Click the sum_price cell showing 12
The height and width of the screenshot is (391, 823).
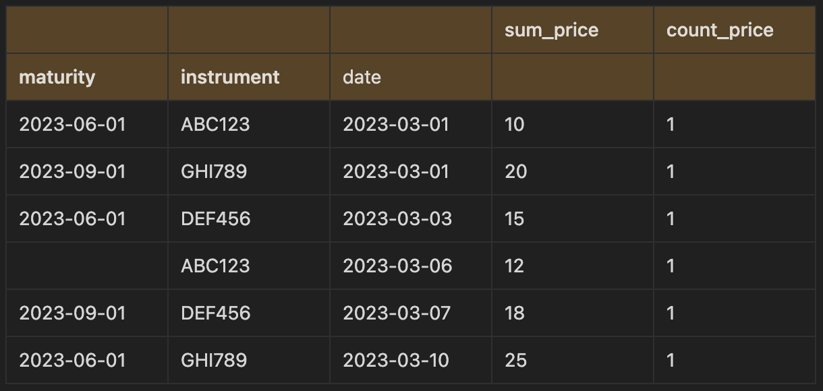tap(573, 266)
